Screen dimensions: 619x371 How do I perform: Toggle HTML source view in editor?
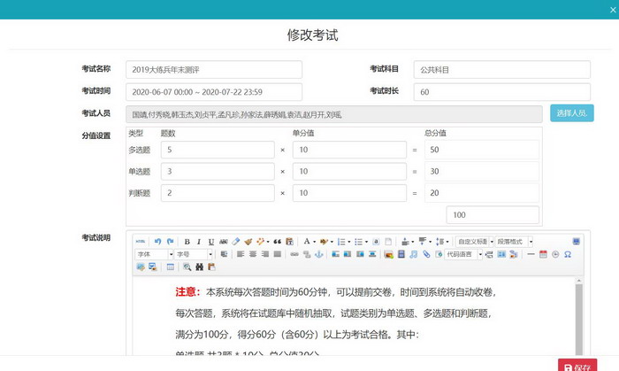[141, 241]
